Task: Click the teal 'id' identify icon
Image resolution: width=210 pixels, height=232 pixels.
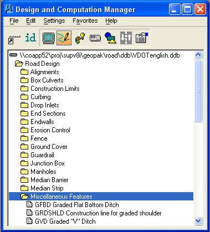Action: pos(30,38)
